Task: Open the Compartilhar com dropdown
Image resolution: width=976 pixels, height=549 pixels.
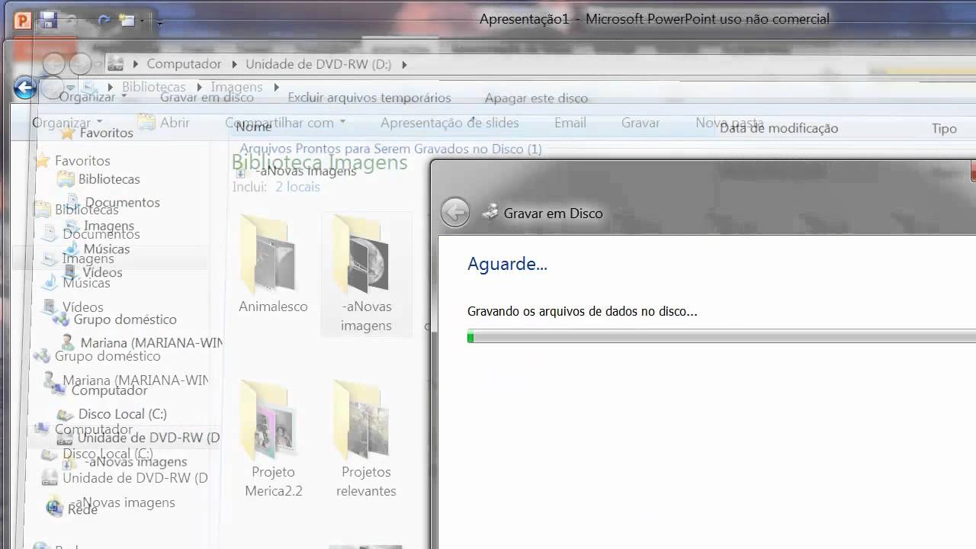Action: 285,122
